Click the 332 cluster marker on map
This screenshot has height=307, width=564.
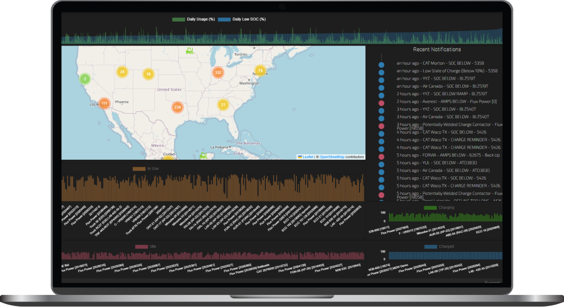click(218, 73)
